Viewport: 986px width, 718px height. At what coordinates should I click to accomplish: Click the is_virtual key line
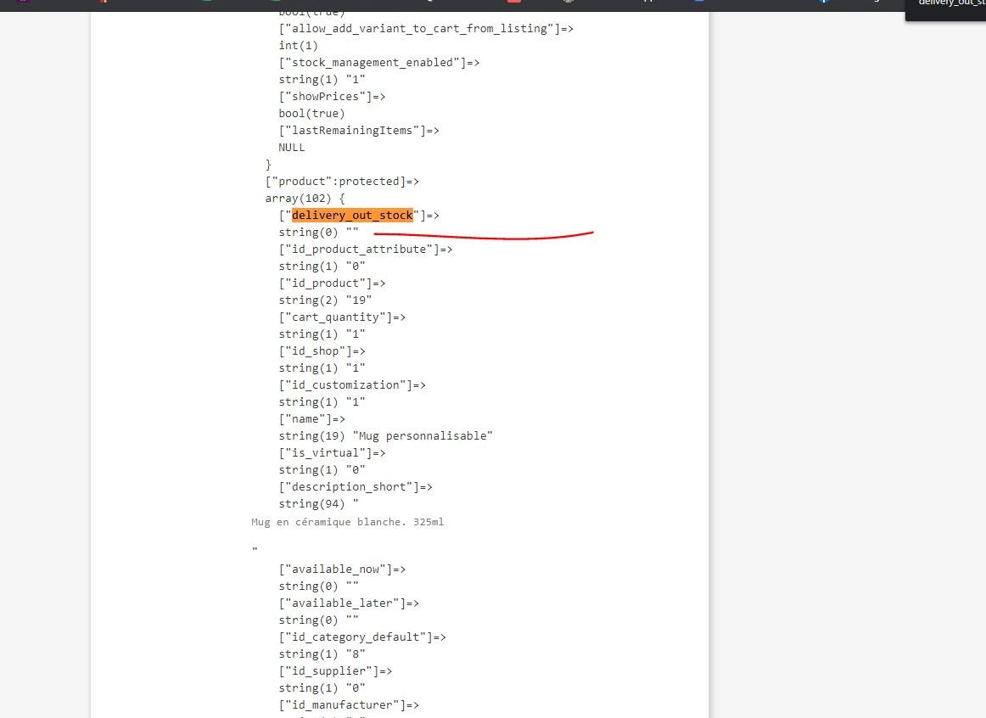click(x=332, y=452)
